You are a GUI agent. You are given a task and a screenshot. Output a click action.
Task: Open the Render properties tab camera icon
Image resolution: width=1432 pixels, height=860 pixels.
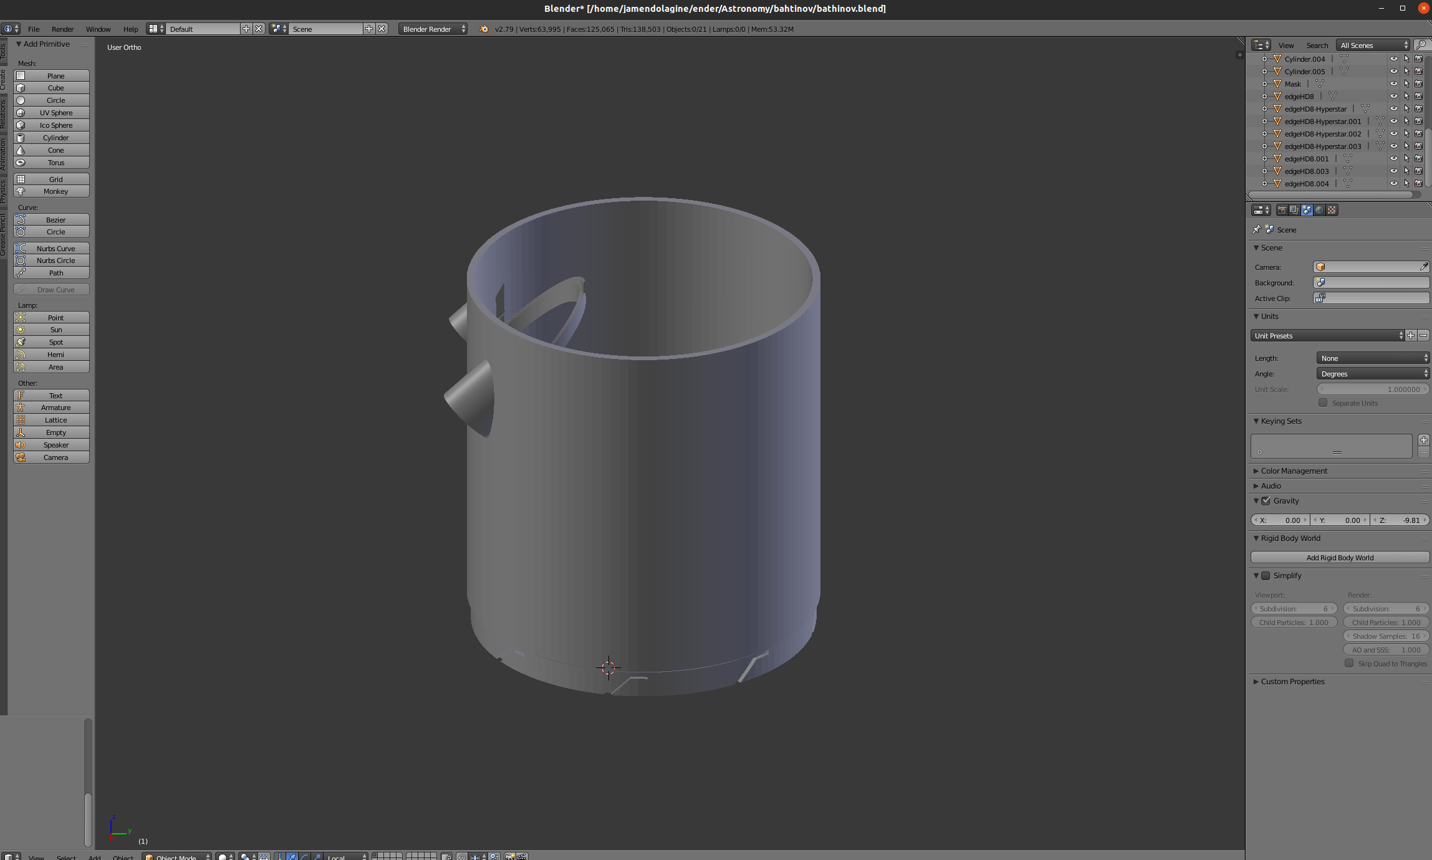coord(1282,210)
